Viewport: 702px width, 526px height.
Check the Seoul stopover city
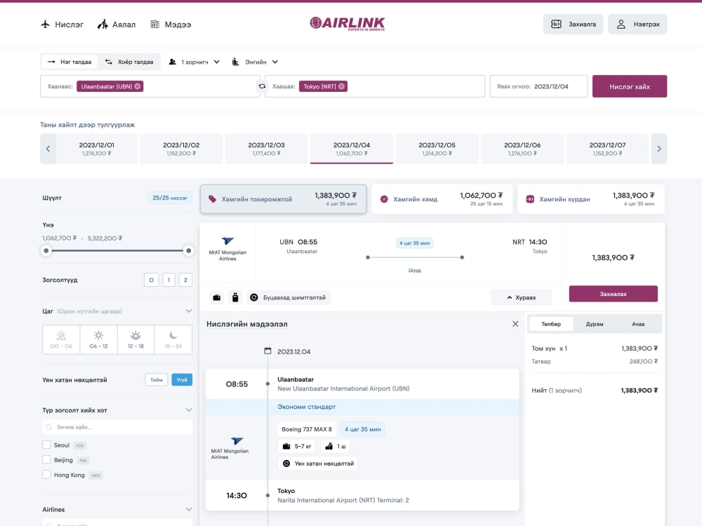click(x=46, y=445)
